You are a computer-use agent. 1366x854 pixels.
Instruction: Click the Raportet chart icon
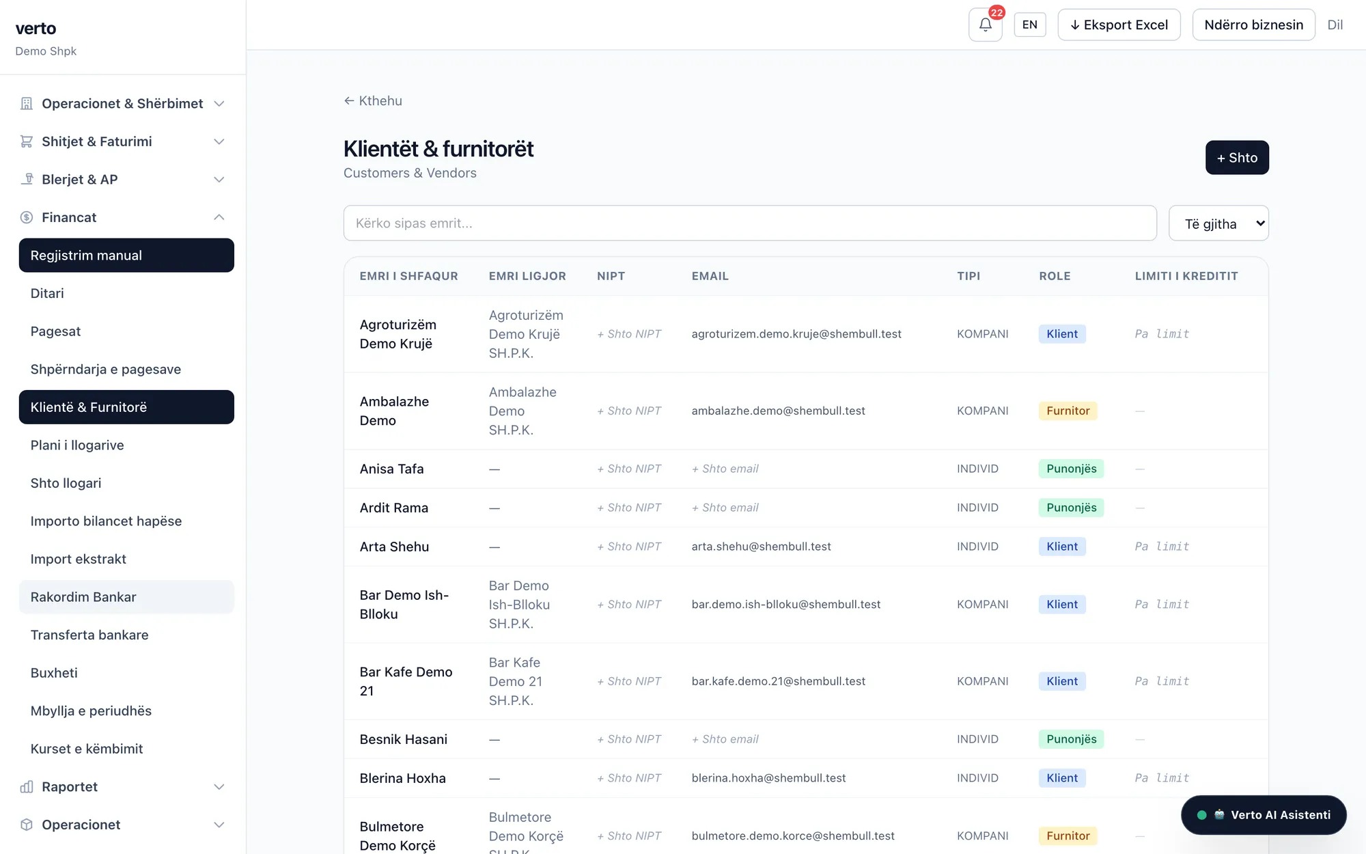tap(27, 786)
